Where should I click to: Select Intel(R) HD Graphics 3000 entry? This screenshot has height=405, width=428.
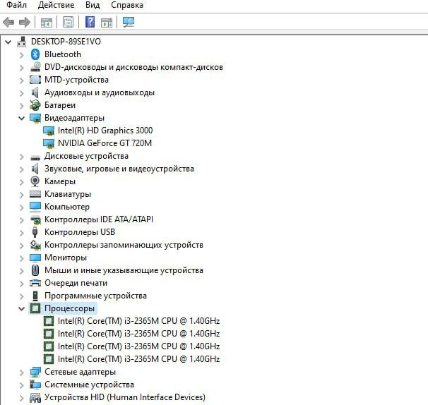click(x=105, y=131)
